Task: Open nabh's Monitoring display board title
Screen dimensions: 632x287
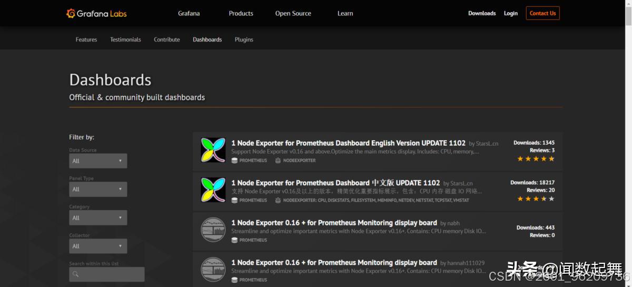Action: tap(334, 223)
